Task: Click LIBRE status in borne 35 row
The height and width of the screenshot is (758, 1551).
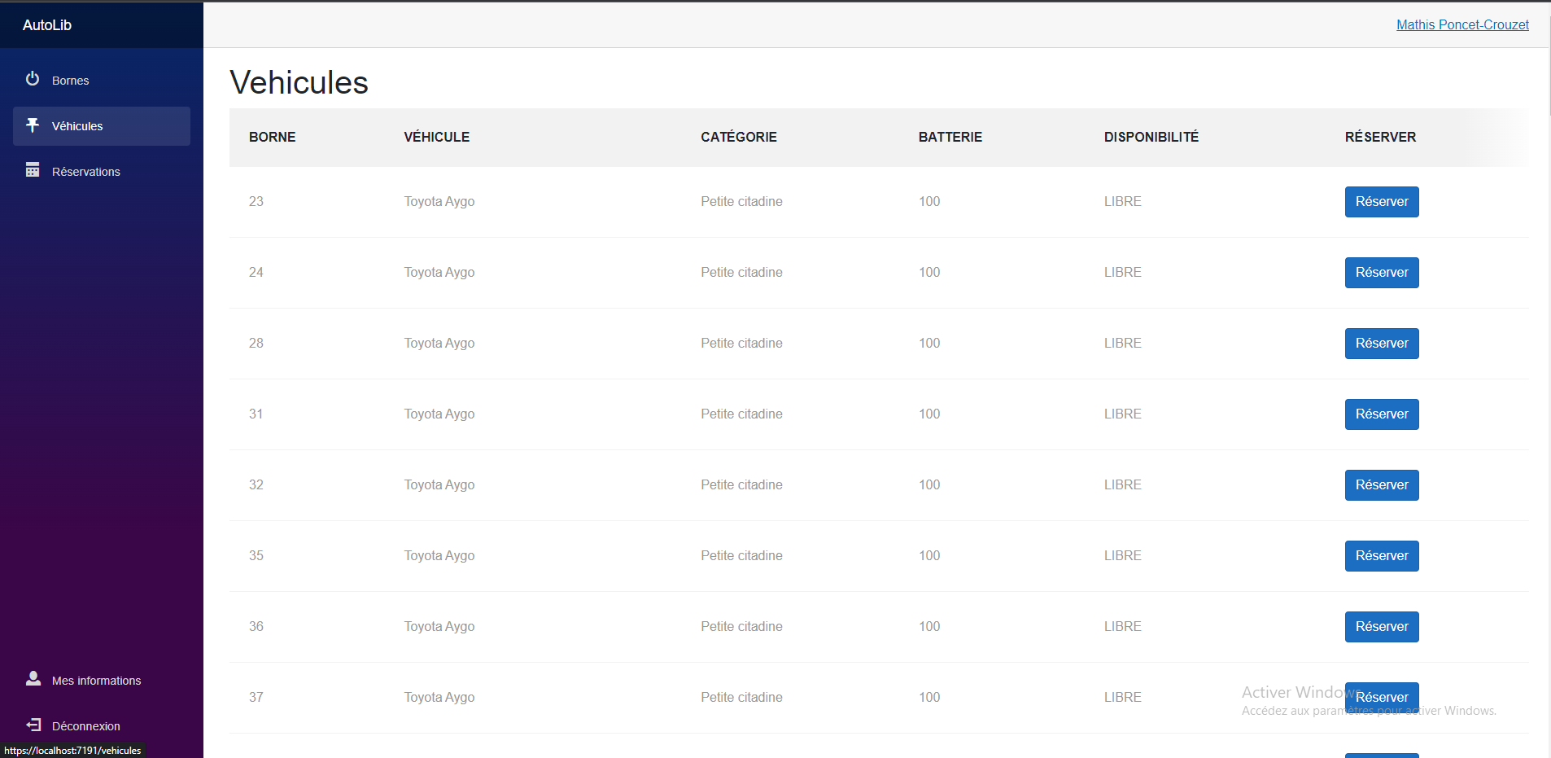Action: pyautogui.click(x=1123, y=555)
